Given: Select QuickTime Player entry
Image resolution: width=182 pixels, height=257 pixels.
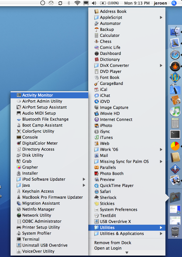Looking at the screenshot, I should [x=127, y=186].
